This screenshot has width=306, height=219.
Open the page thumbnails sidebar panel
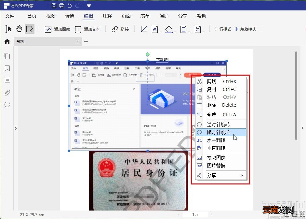click(x=7, y=56)
